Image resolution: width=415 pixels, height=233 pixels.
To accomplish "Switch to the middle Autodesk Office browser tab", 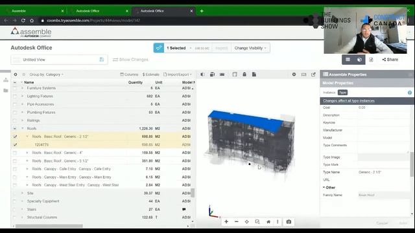I will [x=99, y=11].
